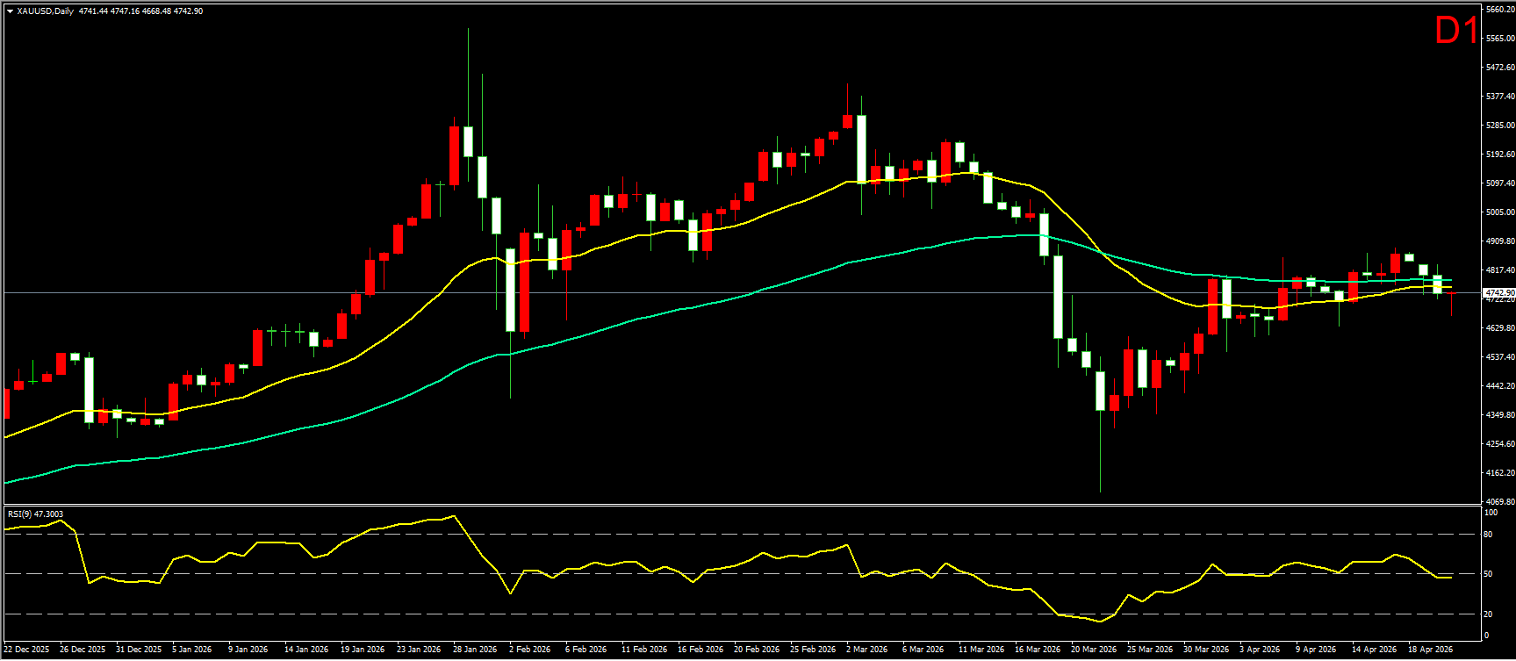Image resolution: width=1516 pixels, height=661 pixels.
Task: Click the 2 Mar 2026 date label
Action: coord(869,650)
